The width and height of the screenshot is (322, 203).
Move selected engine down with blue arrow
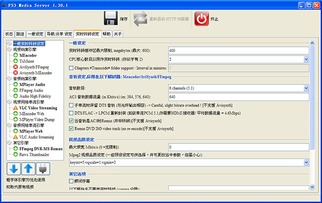click(13, 169)
